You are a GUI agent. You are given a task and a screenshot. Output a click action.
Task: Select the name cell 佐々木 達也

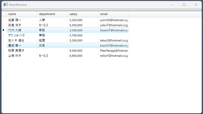pyautogui.click(x=22, y=40)
